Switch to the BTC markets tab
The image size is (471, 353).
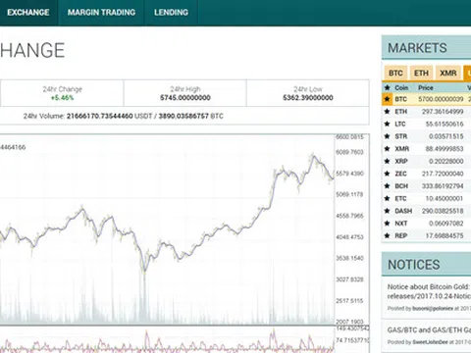click(395, 73)
